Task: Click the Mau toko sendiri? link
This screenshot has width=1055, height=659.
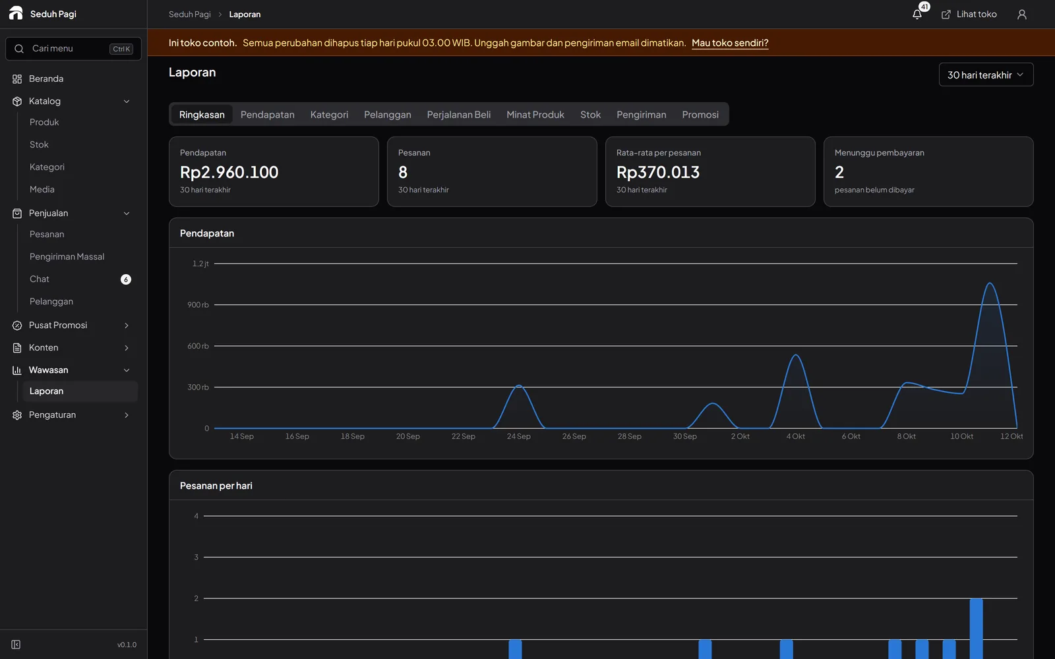Action: point(730,43)
